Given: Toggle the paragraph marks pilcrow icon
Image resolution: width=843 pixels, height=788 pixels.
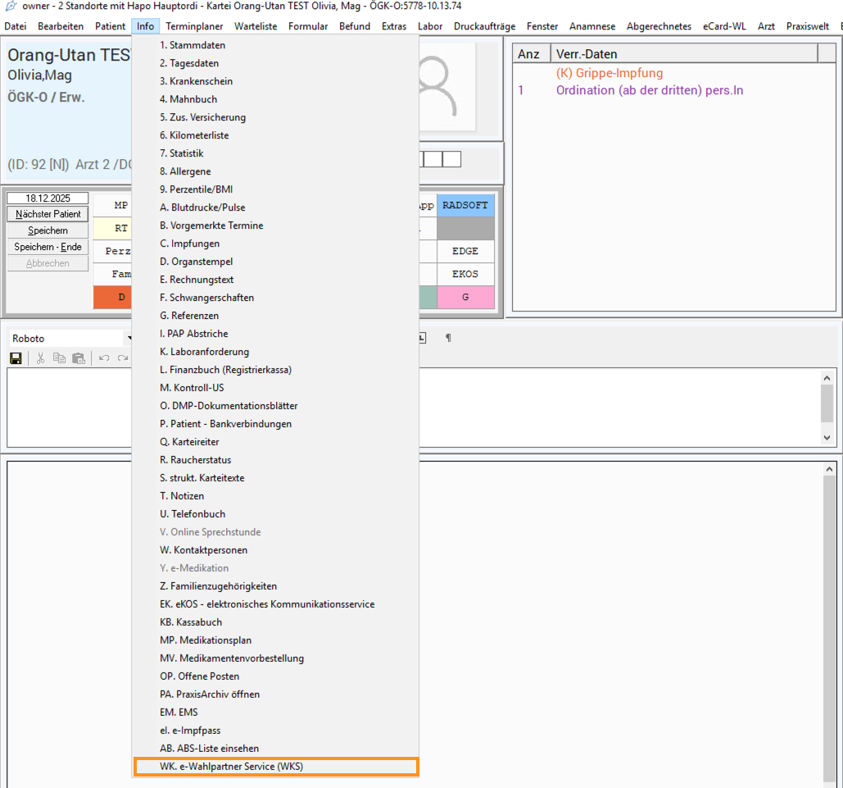Looking at the screenshot, I should point(447,338).
